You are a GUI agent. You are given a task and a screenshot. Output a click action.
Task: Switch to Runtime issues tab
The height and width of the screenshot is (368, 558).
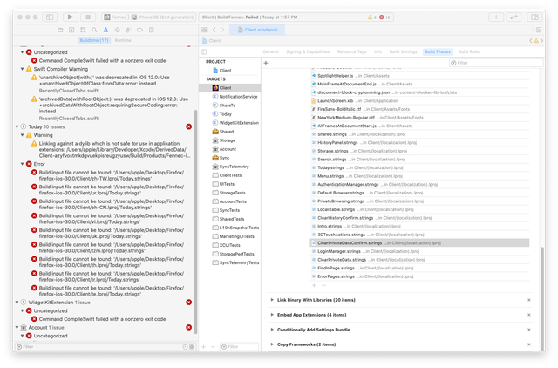point(123,41)
